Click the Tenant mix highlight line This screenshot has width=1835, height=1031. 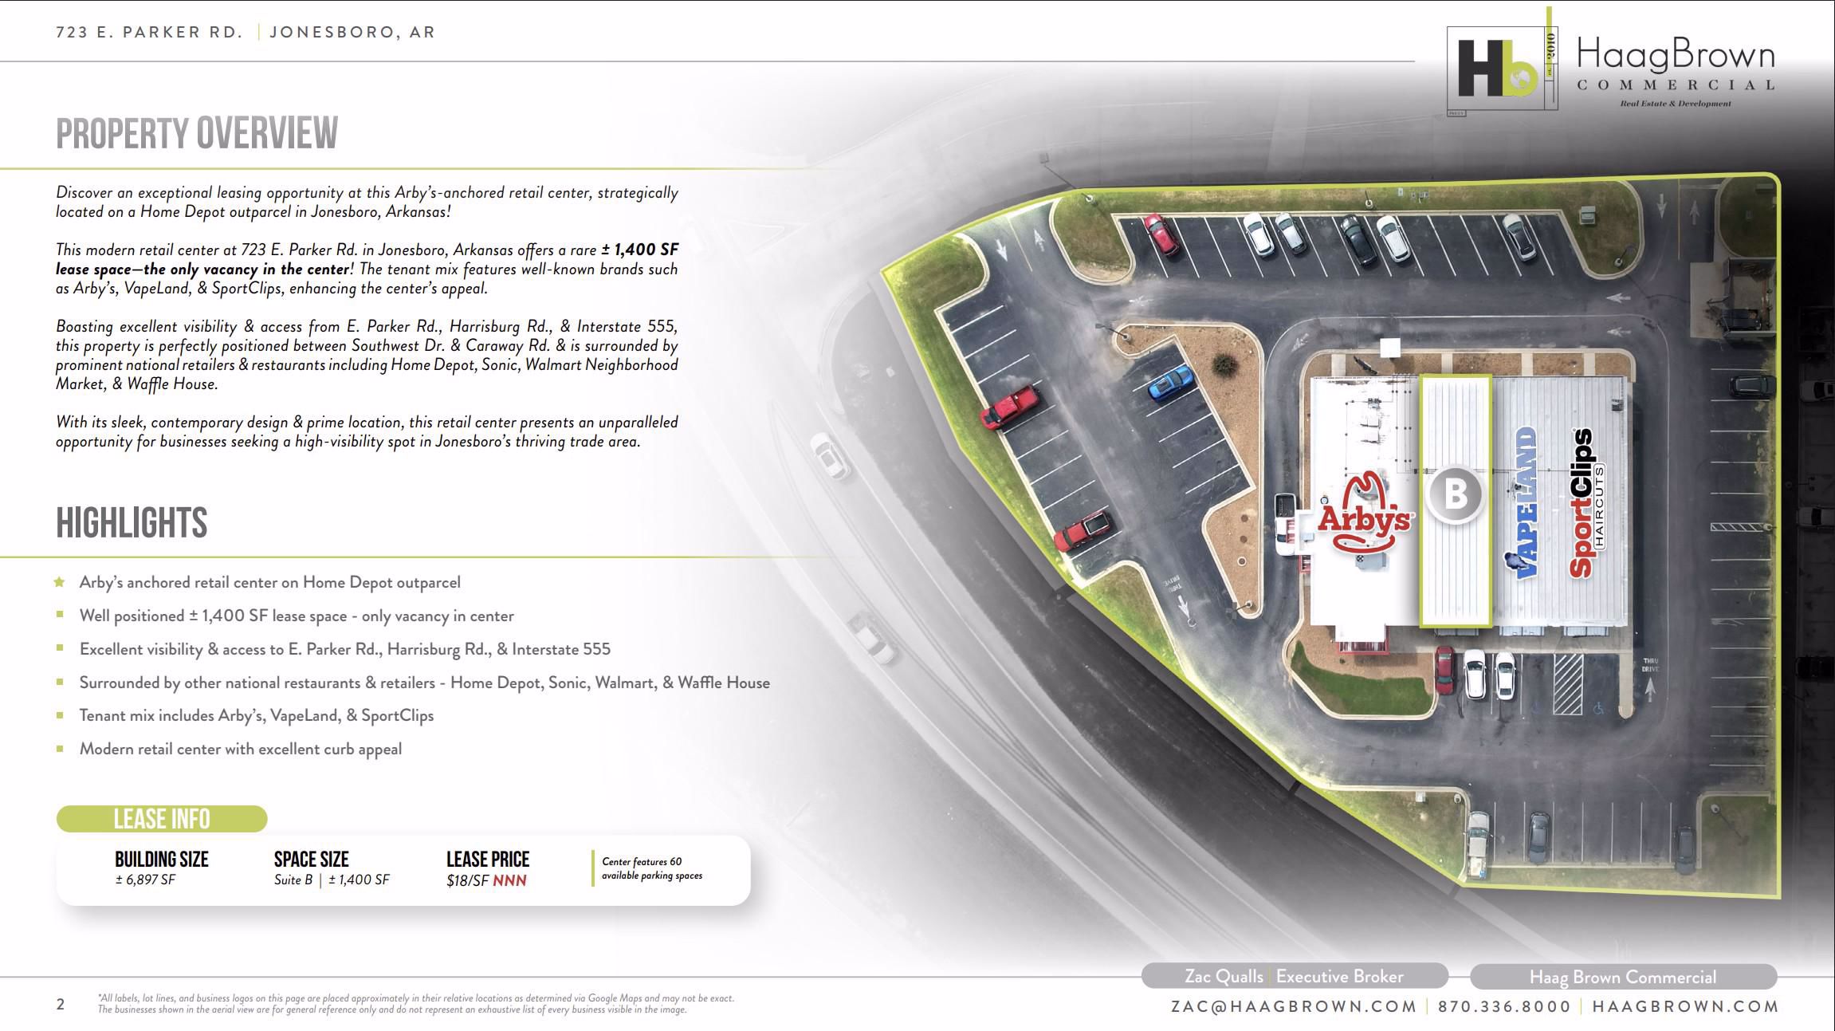256,715
